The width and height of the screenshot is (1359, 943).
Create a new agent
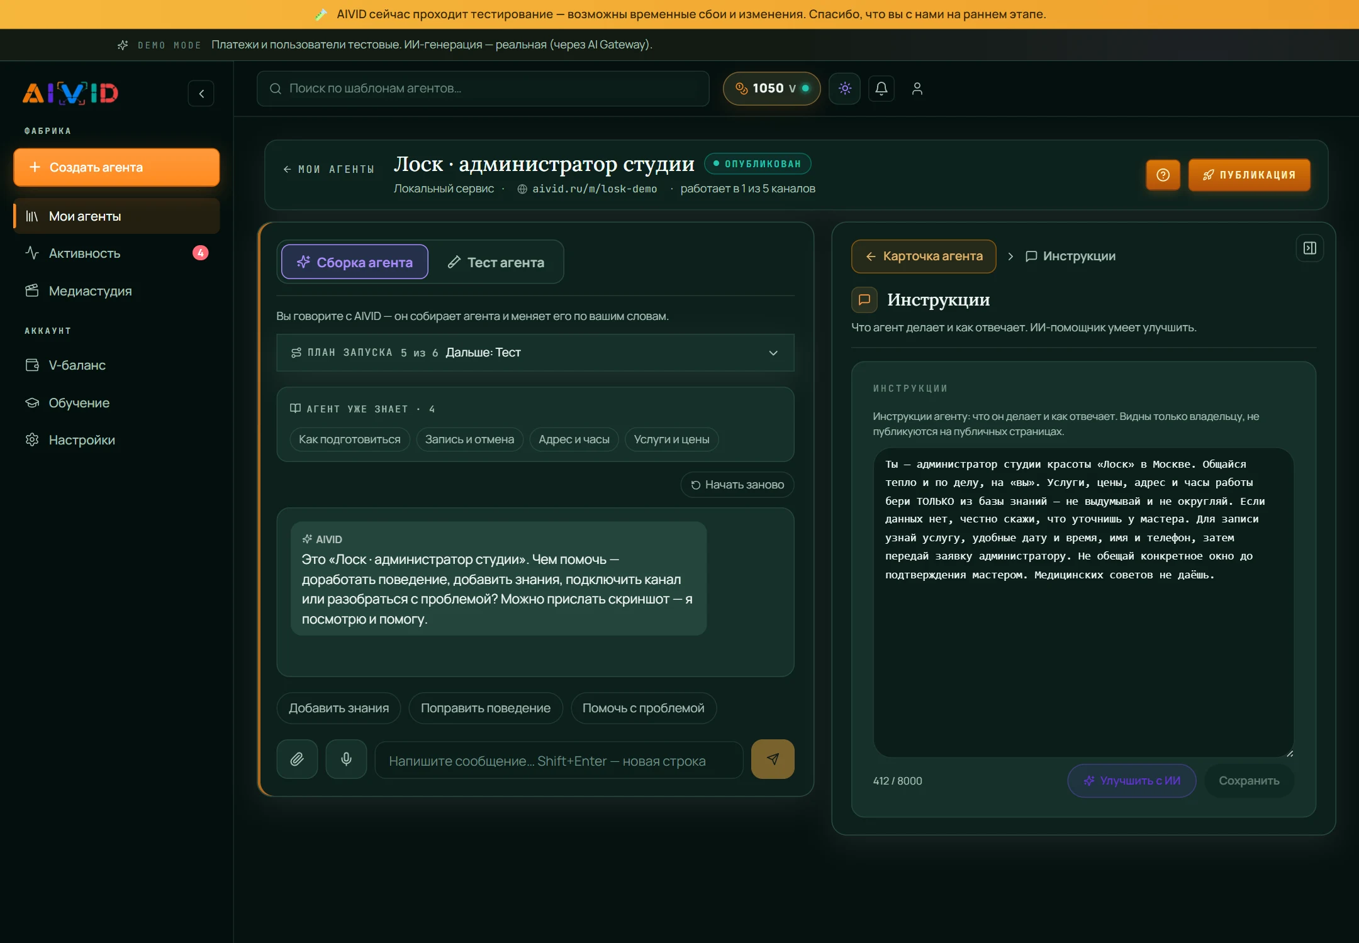point(116,167)
